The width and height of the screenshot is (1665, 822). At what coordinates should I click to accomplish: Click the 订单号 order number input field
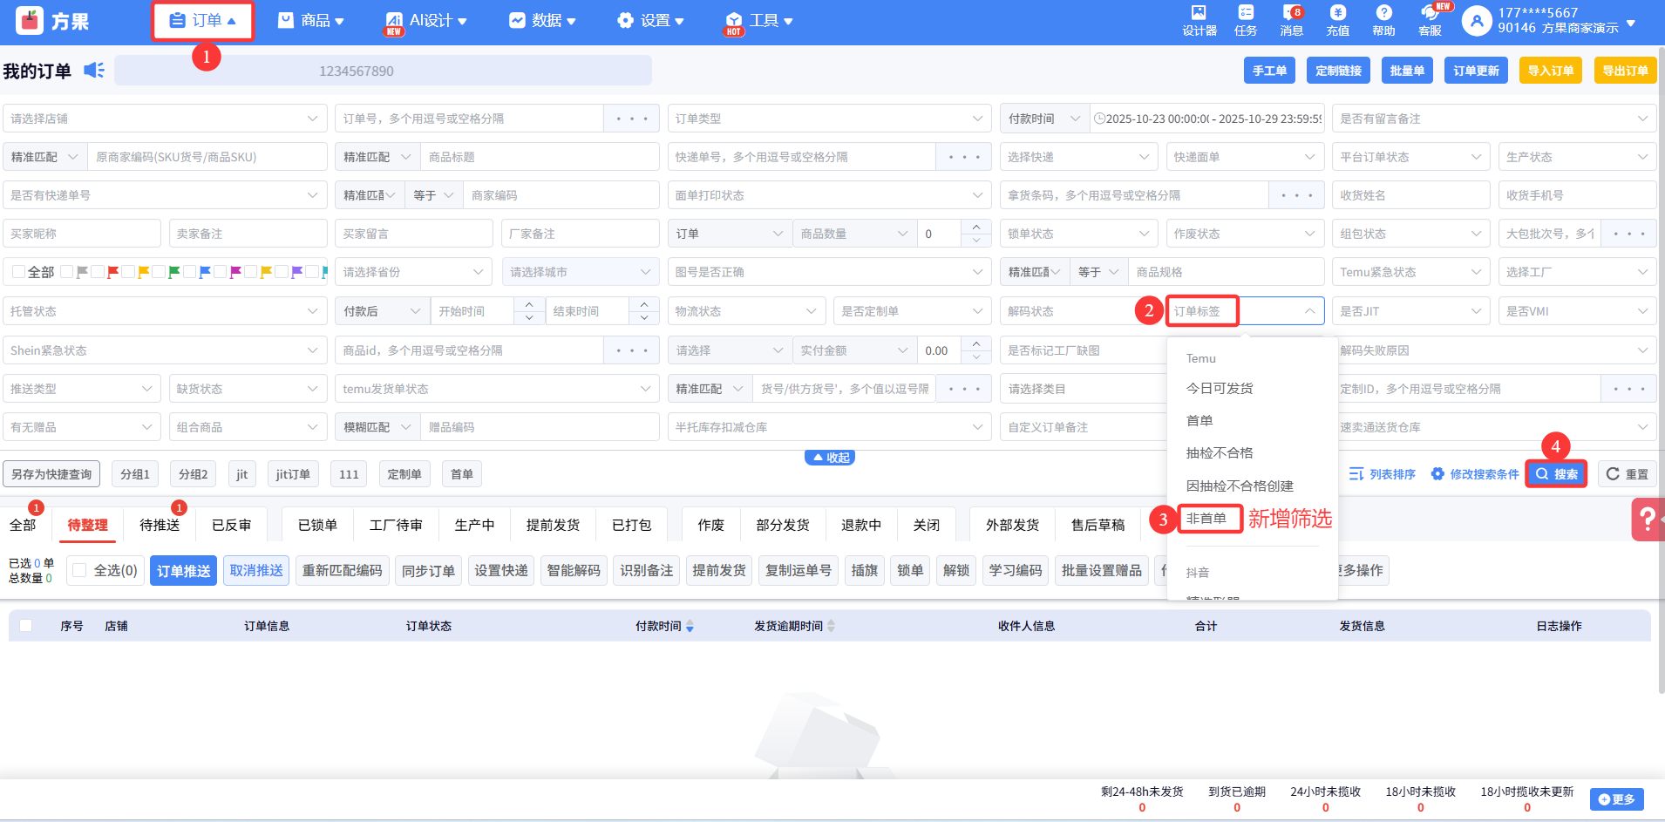pos(469,119)
